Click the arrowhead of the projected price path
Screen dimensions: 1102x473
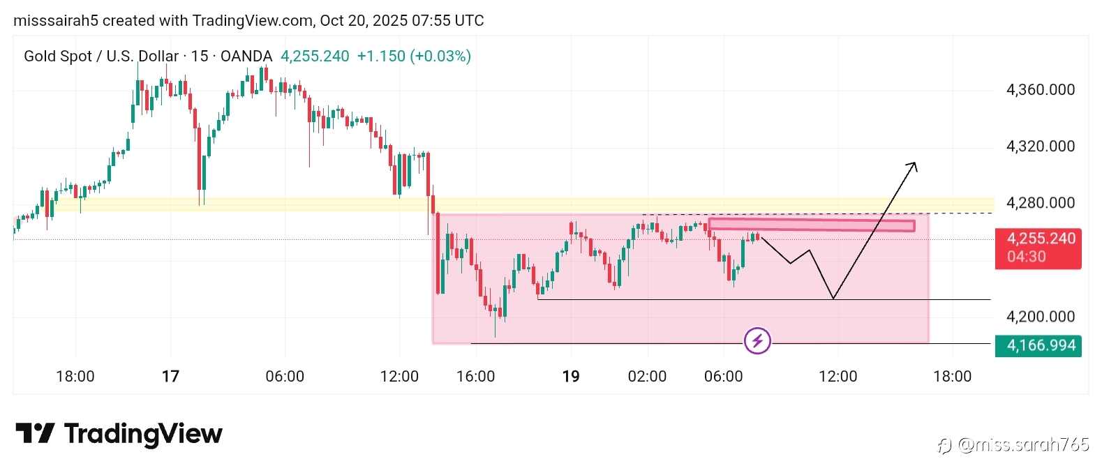click(x=914, y=165)
